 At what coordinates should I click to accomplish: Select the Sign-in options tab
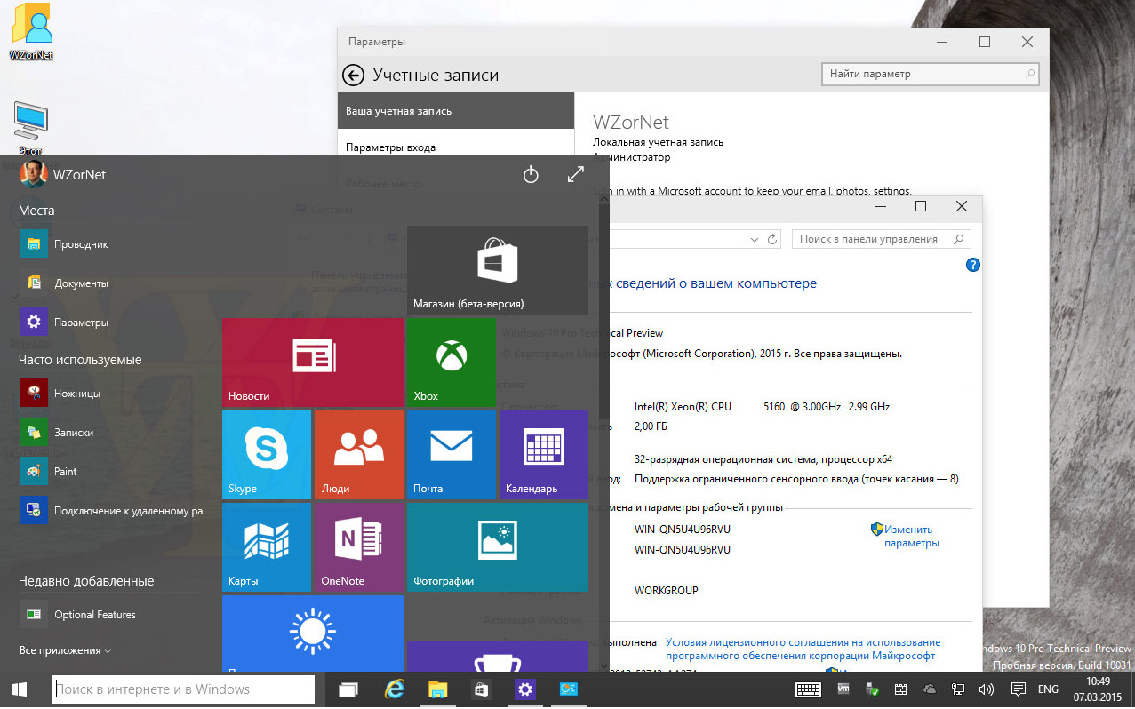(x=390, y=147)
